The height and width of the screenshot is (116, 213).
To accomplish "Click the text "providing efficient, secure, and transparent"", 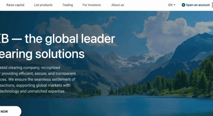I will [x=39, y=74].
